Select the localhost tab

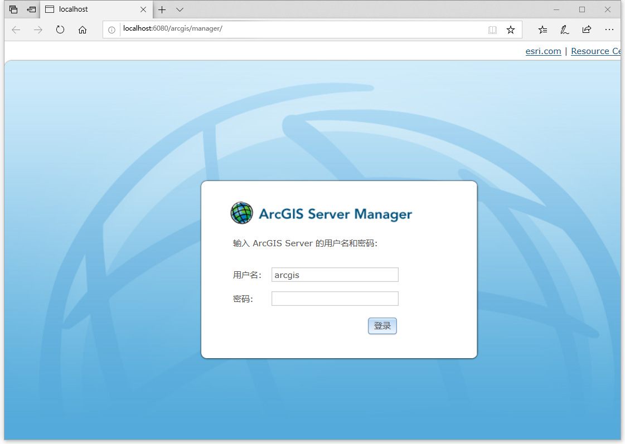click(96, 9)
